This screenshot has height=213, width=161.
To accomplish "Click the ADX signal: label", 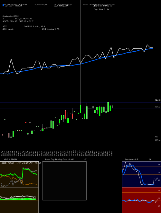I will [x=8, y=29].
